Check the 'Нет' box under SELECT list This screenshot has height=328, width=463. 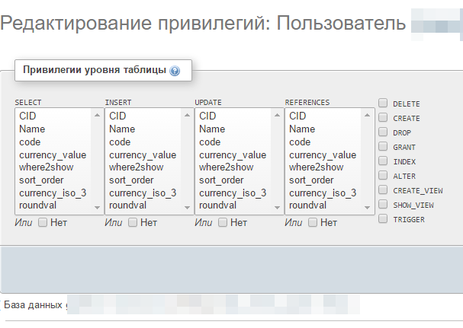[43, 223]
